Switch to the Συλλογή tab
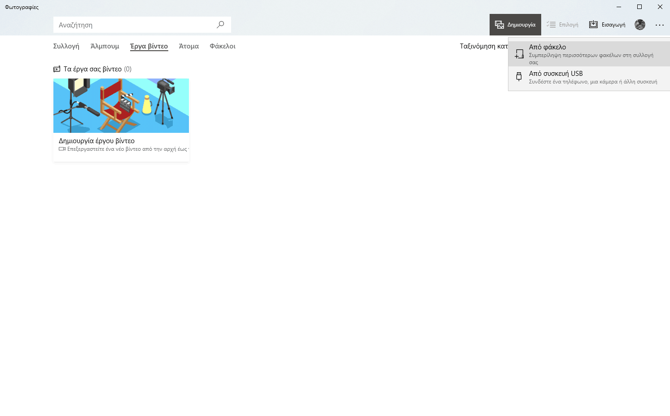The height and width of the screenshot is (416, 670). [x=66, y=46]
